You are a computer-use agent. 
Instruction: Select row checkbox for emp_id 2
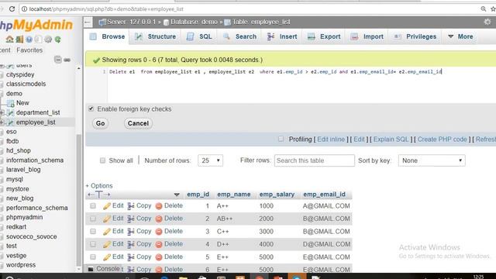pyautogui.click(x=93, y=219)
